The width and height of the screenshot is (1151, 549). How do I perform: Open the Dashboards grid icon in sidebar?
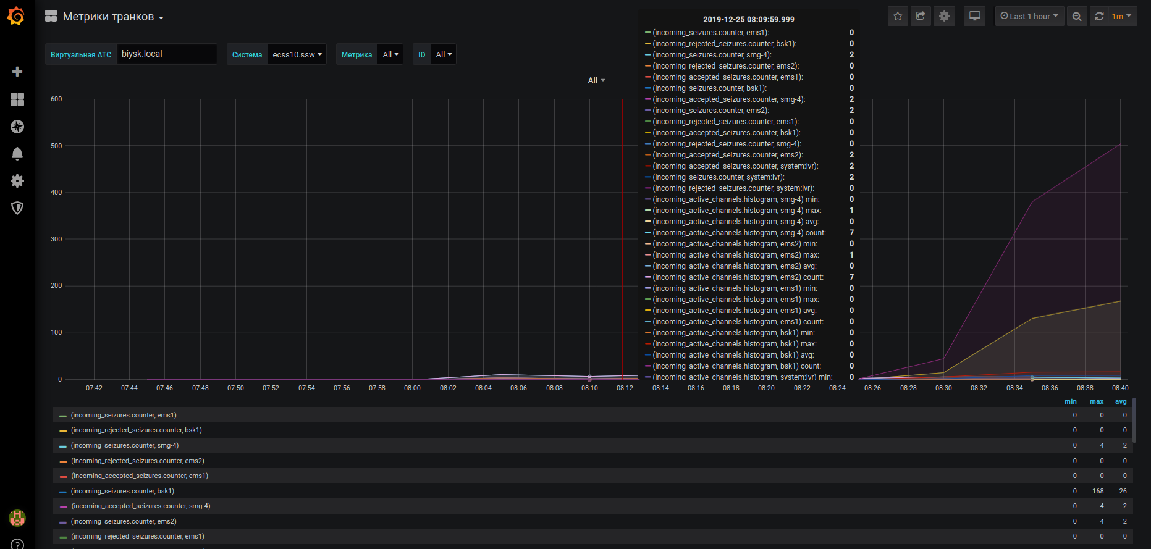tap(17, 99)
